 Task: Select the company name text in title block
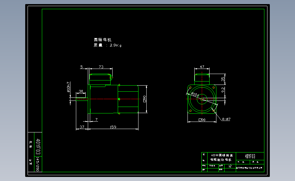[x=249, y=168]
